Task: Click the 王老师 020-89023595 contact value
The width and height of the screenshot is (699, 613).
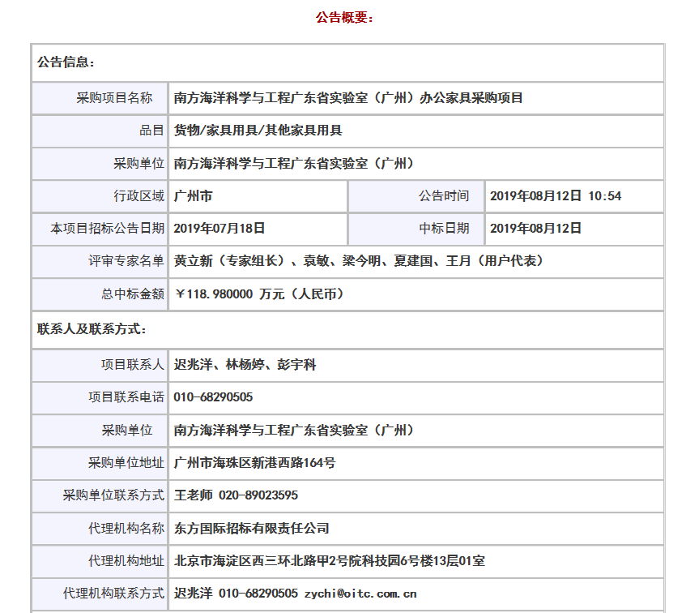Action: (x=236, y=495)
